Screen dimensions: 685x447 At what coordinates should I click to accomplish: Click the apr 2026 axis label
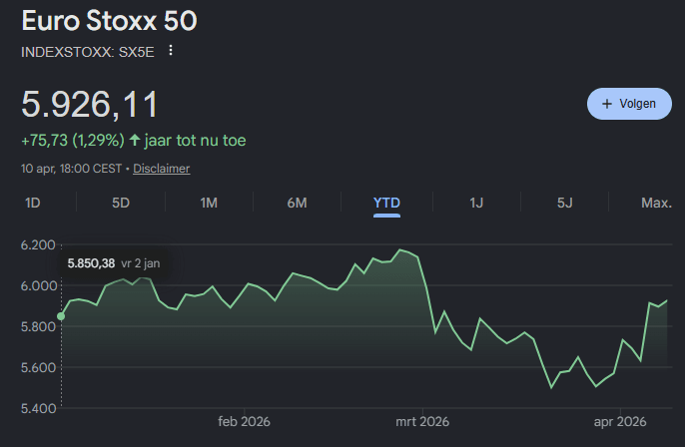click(620, 422)
